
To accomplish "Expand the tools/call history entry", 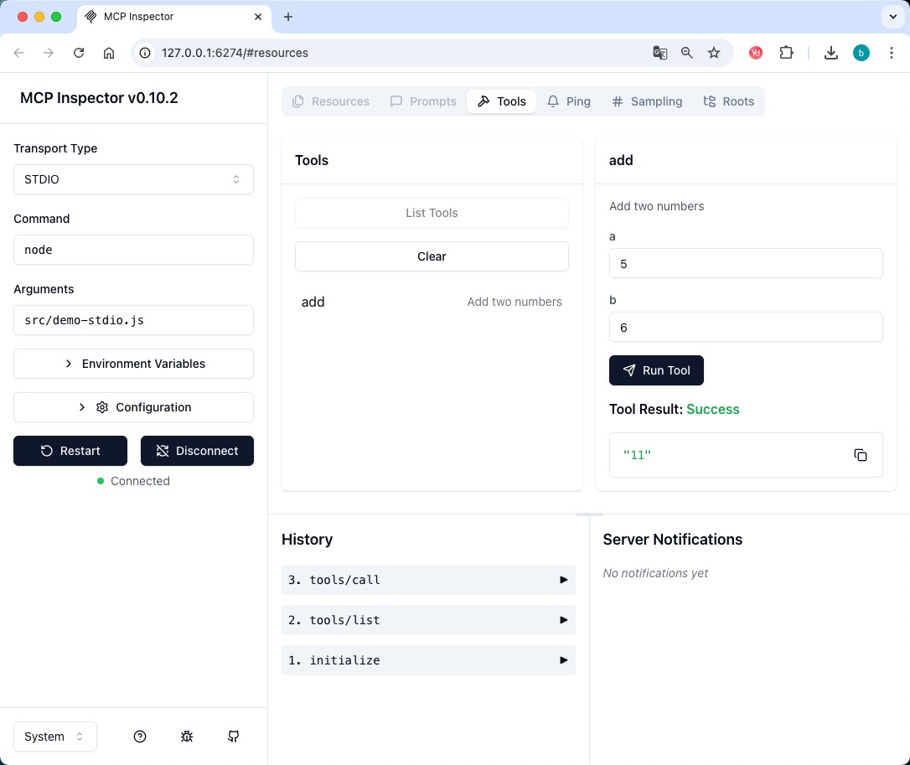I will [428, 580].
